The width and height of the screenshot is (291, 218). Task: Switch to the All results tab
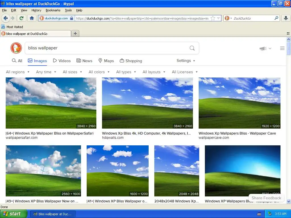click(x=17, y=61)
